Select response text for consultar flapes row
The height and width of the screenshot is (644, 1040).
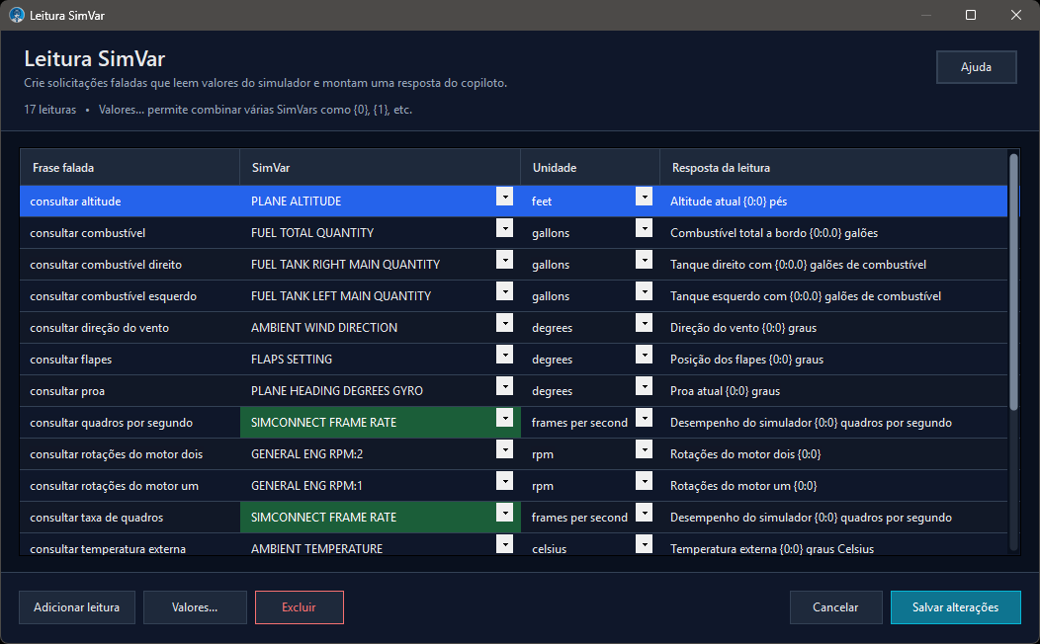[x=746, y=360]
